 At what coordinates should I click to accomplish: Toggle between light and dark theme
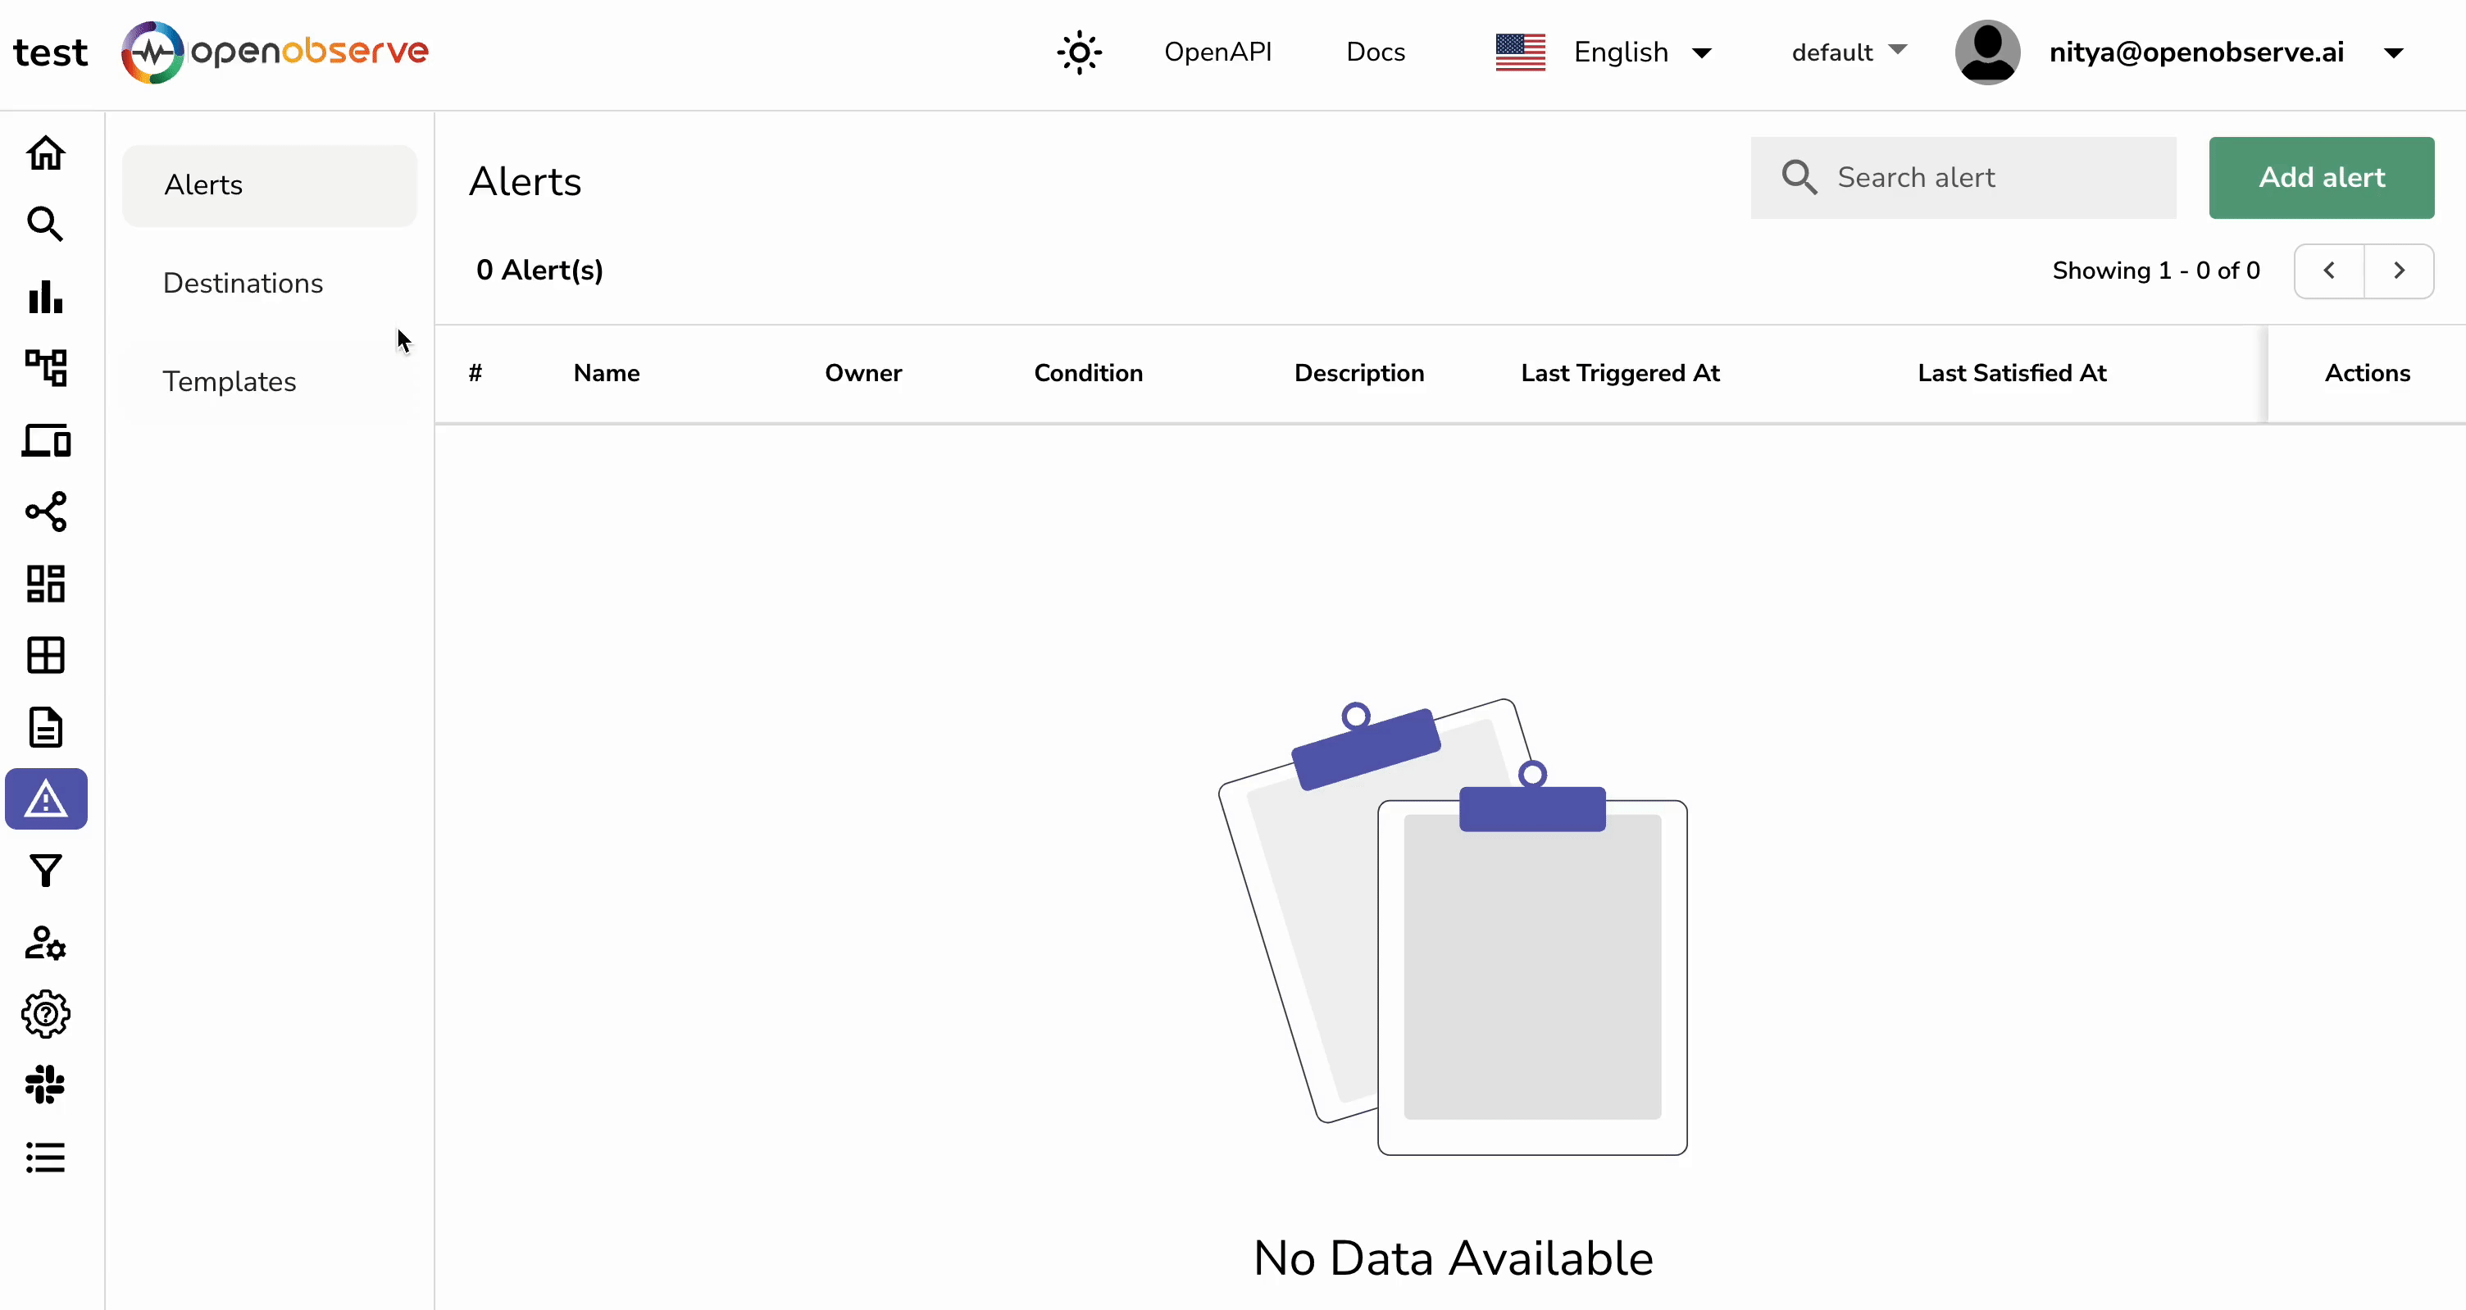(1079, 52)
